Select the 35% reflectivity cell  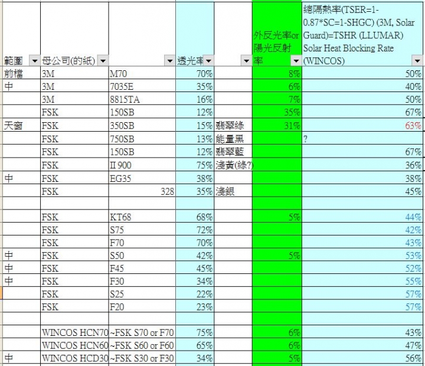(x=277, y=112)
